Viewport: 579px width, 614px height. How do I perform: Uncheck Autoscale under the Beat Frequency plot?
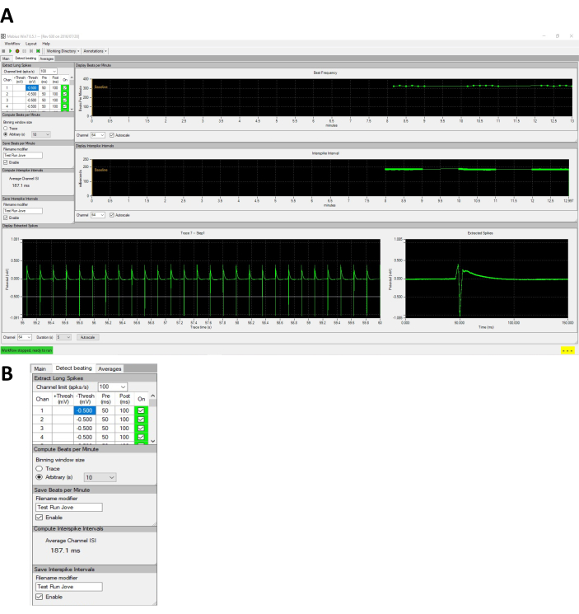pyautogui.click(x=112, y=134)
